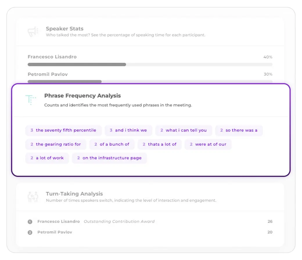The image size is (302, 260).
Task: Click the numbered badge beside Francesco Lisandro
Action: click(x=30, y=221)
